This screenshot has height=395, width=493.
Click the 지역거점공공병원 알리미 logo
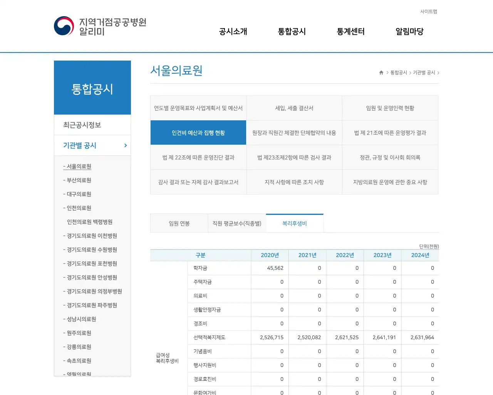pyautogui.click(x=99, y=25)
